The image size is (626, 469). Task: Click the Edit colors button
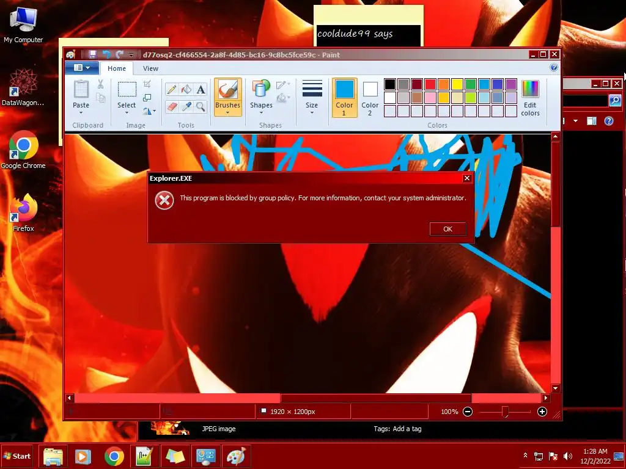(x=530, y=97)
